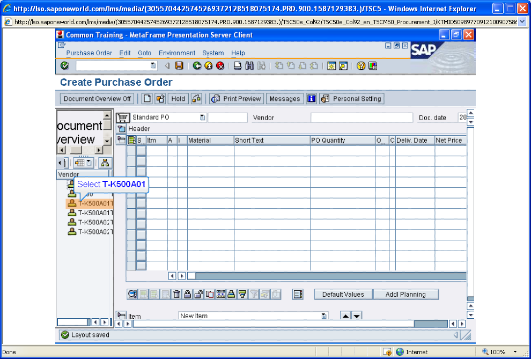Click the Generate Shortcut icon
Screen dimensions: 531x359
pos(343,65)
